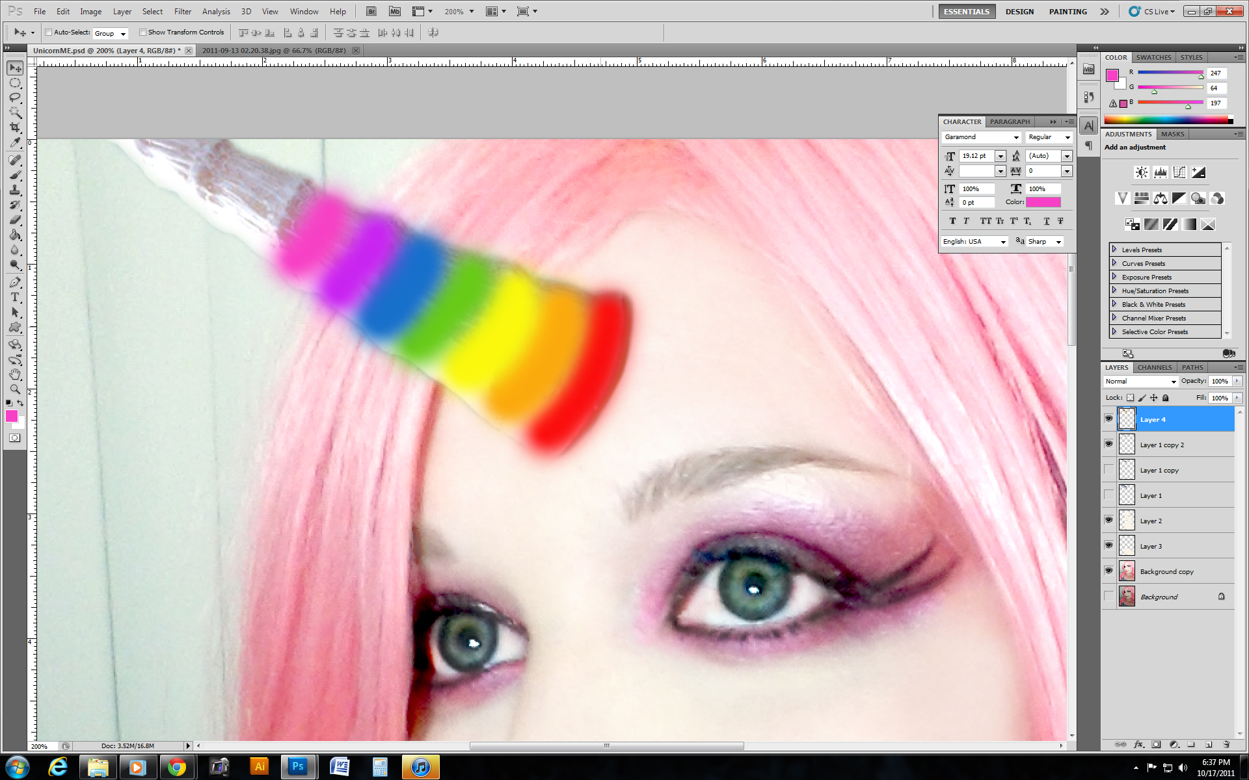Open the Normal blend mode dropdown
This screenshot has height=780, width=1249.
tap(1140, 382)
